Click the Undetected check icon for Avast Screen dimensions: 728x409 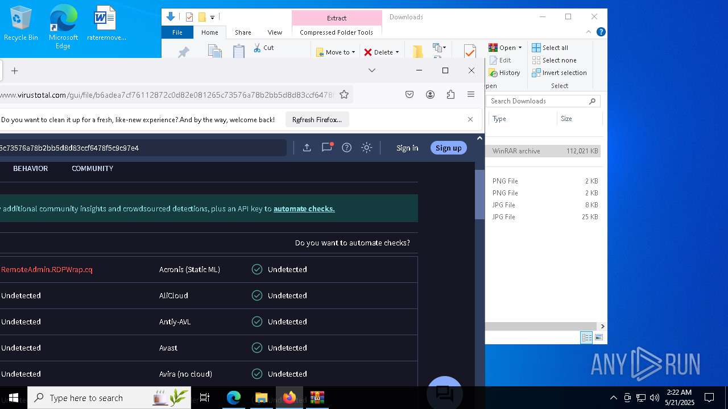coord(257,348)
